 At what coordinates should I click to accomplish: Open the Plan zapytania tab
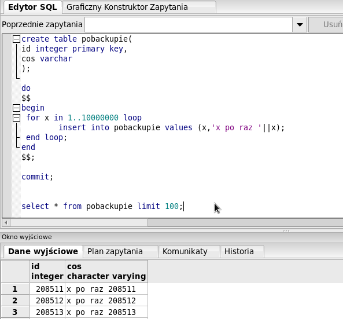tap(120, 252)
